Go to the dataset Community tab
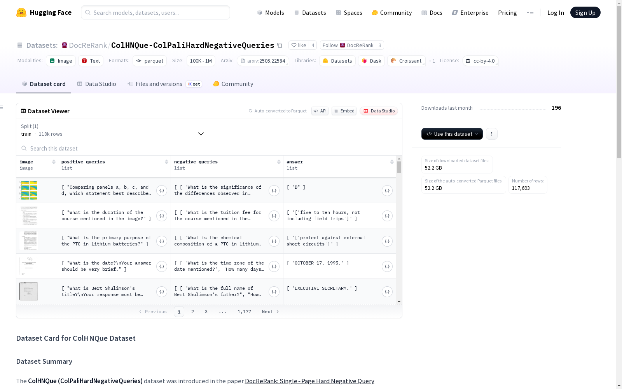 click(x=233, y=84)
